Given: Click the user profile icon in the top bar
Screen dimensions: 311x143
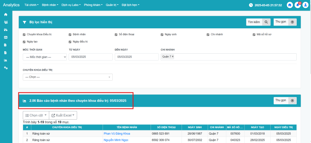Looking at the screenshot, I should click(305, 5).
